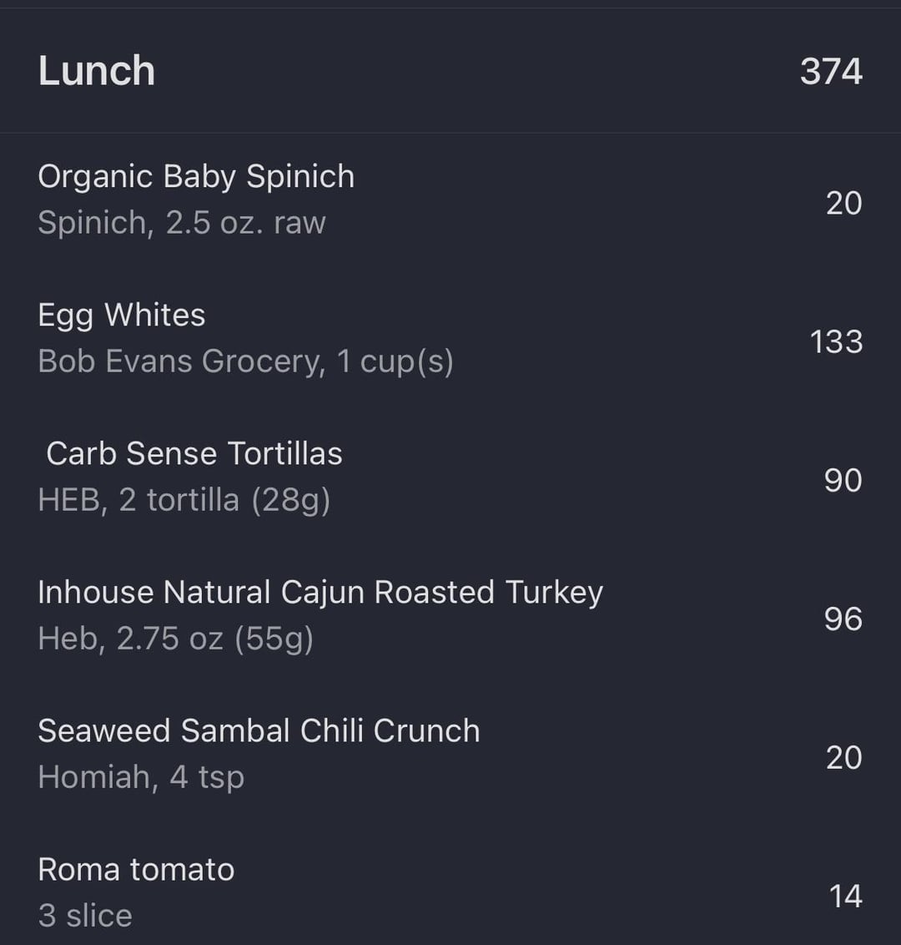The height and width of the screenshot is (945, 901).
Task: Open the Egg Whites food entry
Action: [122, 315]
